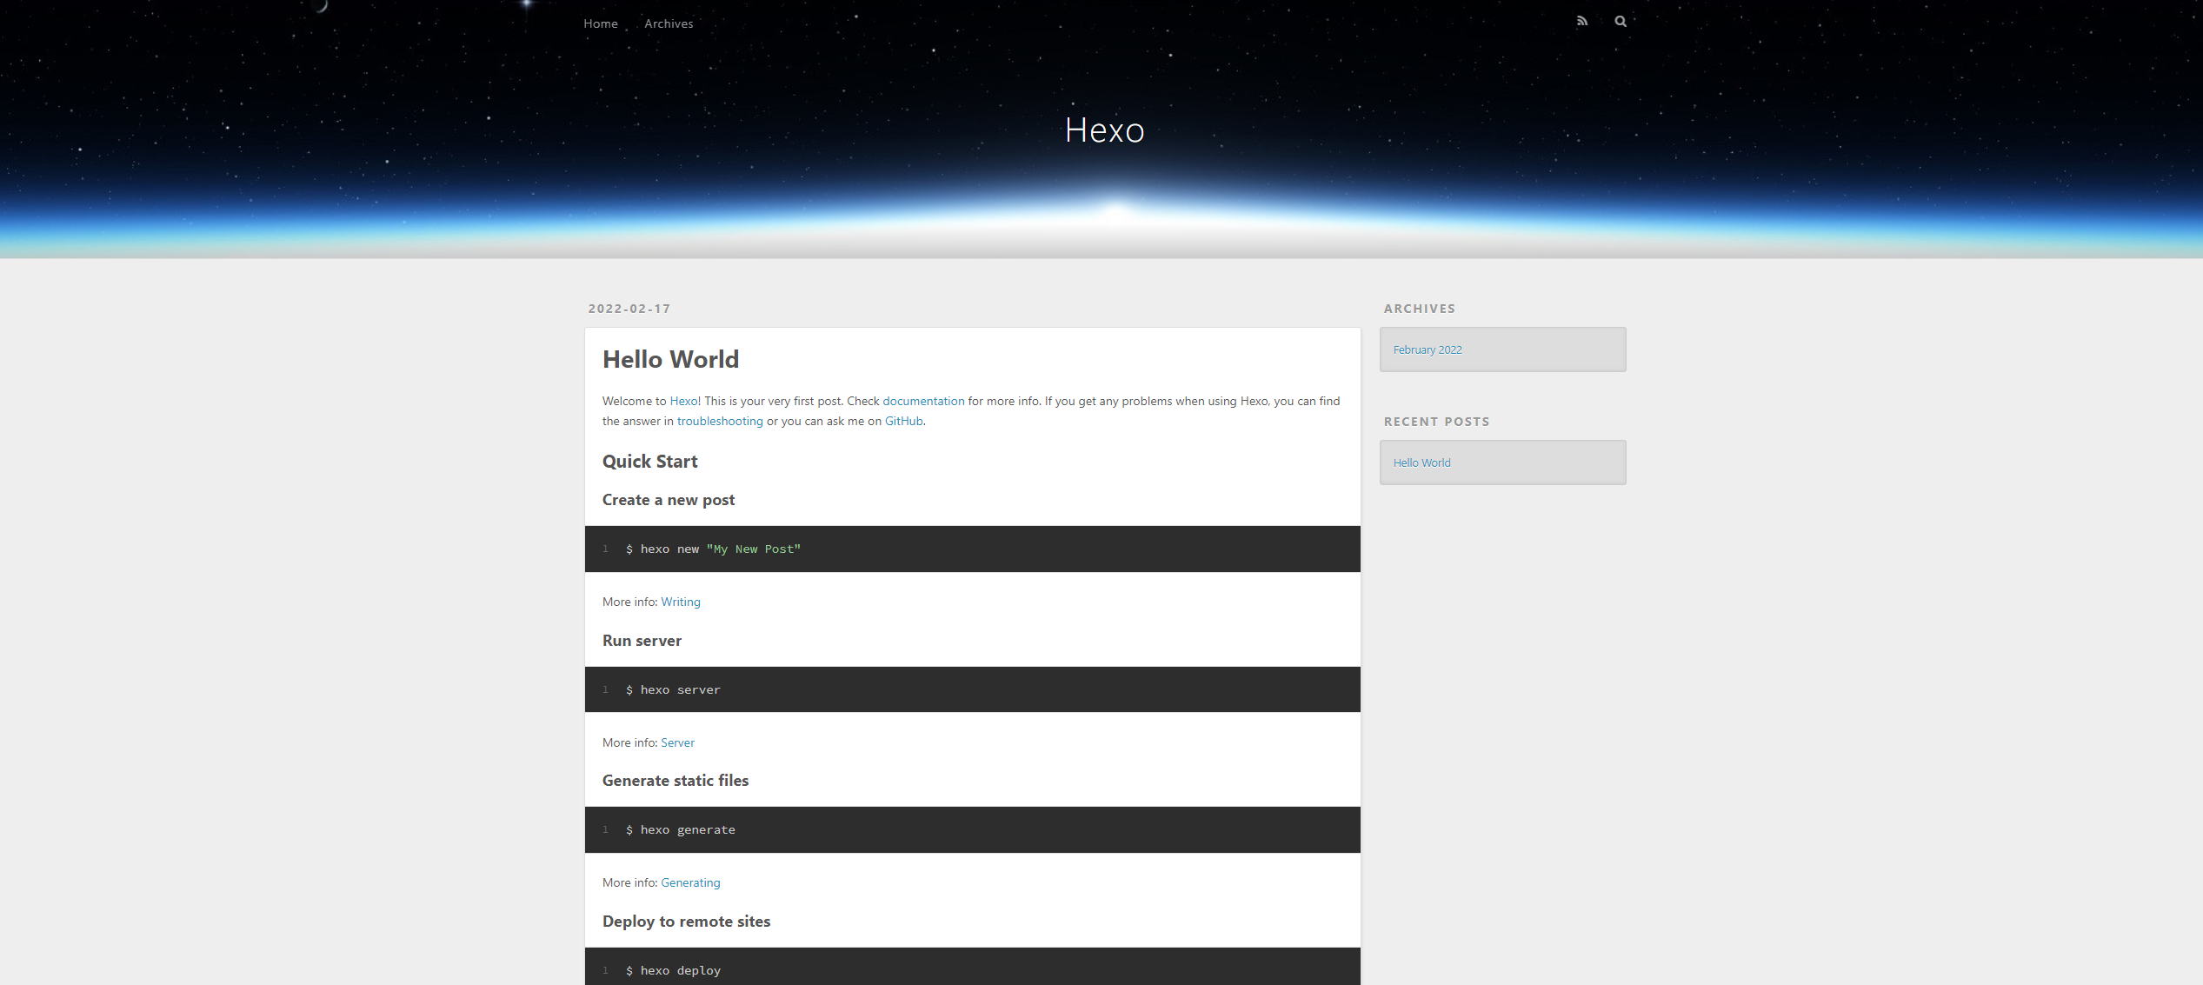Image resolution: width=2203 pixels, height=985 pixels.
Task: Click the RSS feed icon
Action: [x=1581, y=21]
